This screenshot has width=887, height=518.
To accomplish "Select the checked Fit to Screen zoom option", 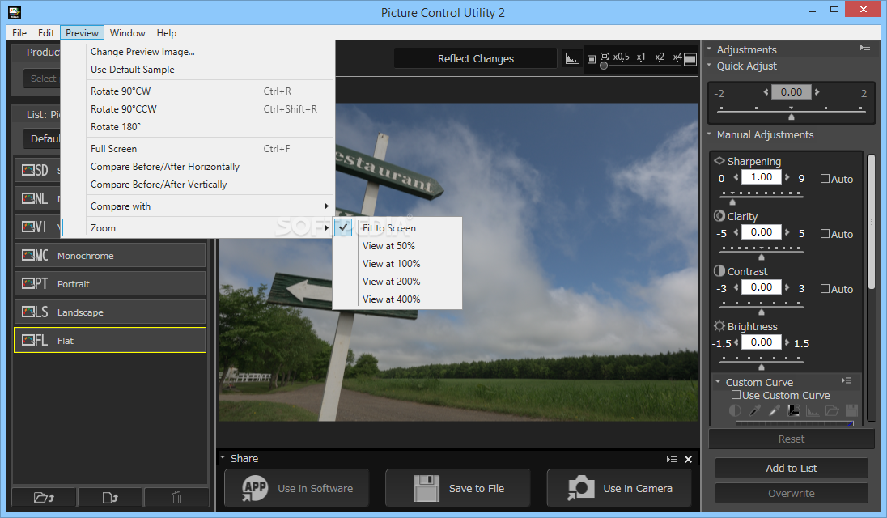I will click(x=397, y=228).
